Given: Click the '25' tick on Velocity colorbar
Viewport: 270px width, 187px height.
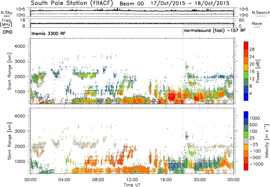Looking at the screenshot, I should click(x=252, y=138).
